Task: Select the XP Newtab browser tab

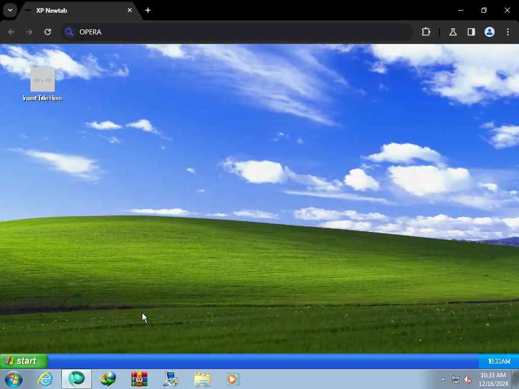Action: point(80,11)
